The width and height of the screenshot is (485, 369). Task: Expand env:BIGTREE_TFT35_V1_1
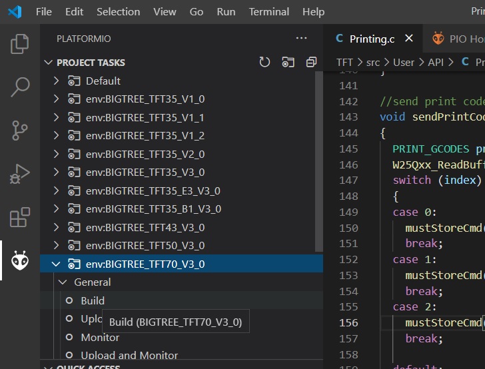coord(56,117)
